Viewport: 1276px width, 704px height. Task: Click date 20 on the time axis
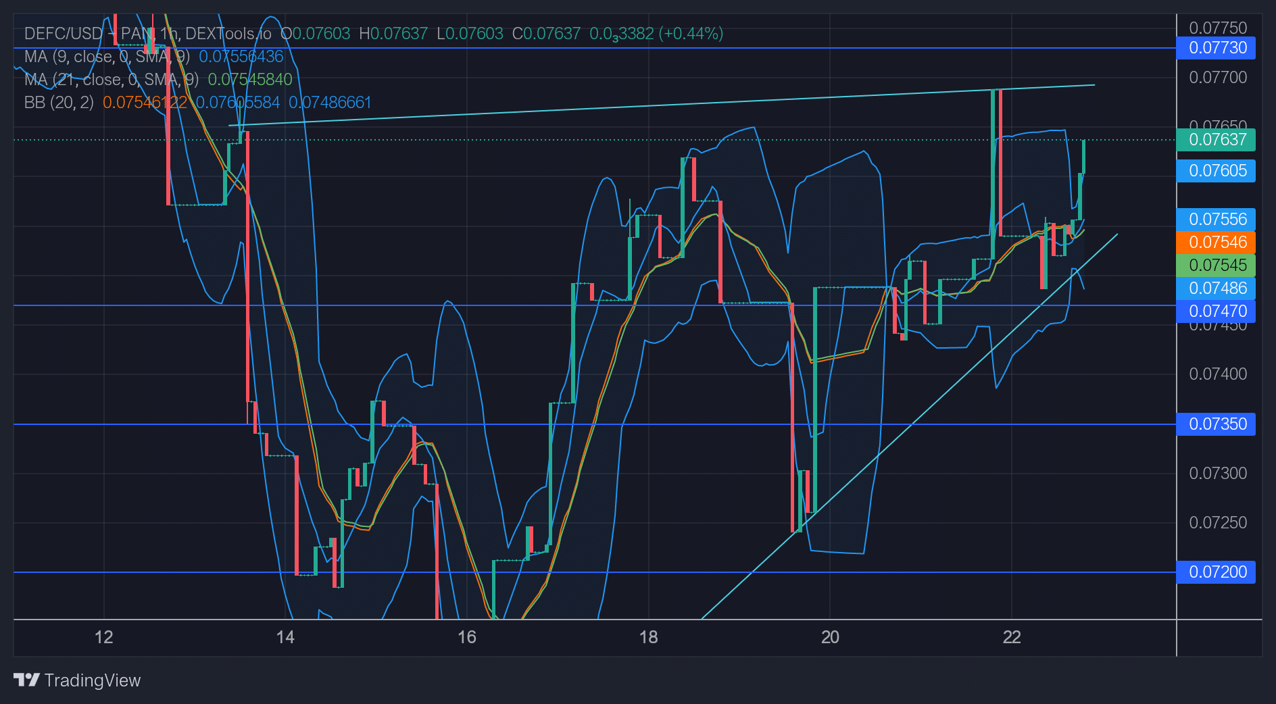(x=830, y=637)
